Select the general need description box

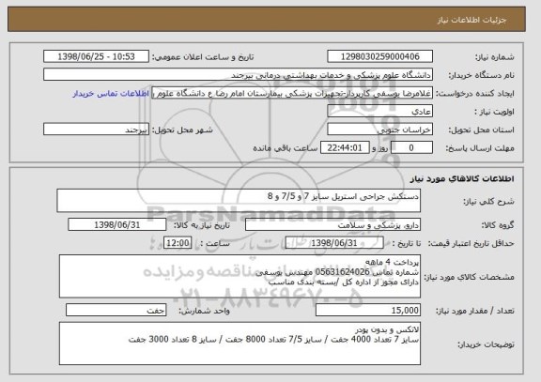pyautogui.click(x=239, y=200)
